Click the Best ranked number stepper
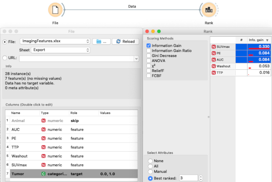This screenshot has height=182, width=272. 194,178
